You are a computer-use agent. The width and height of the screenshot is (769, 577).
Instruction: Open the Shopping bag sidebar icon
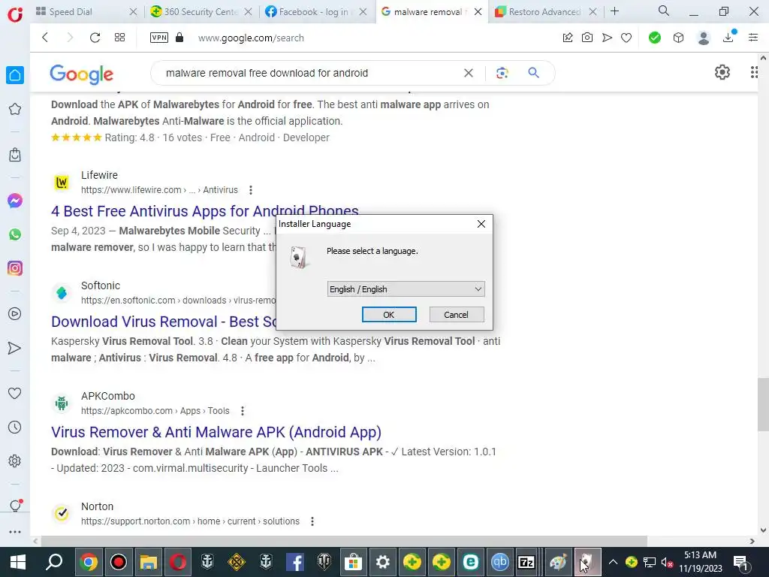click(x=15, y=155)
